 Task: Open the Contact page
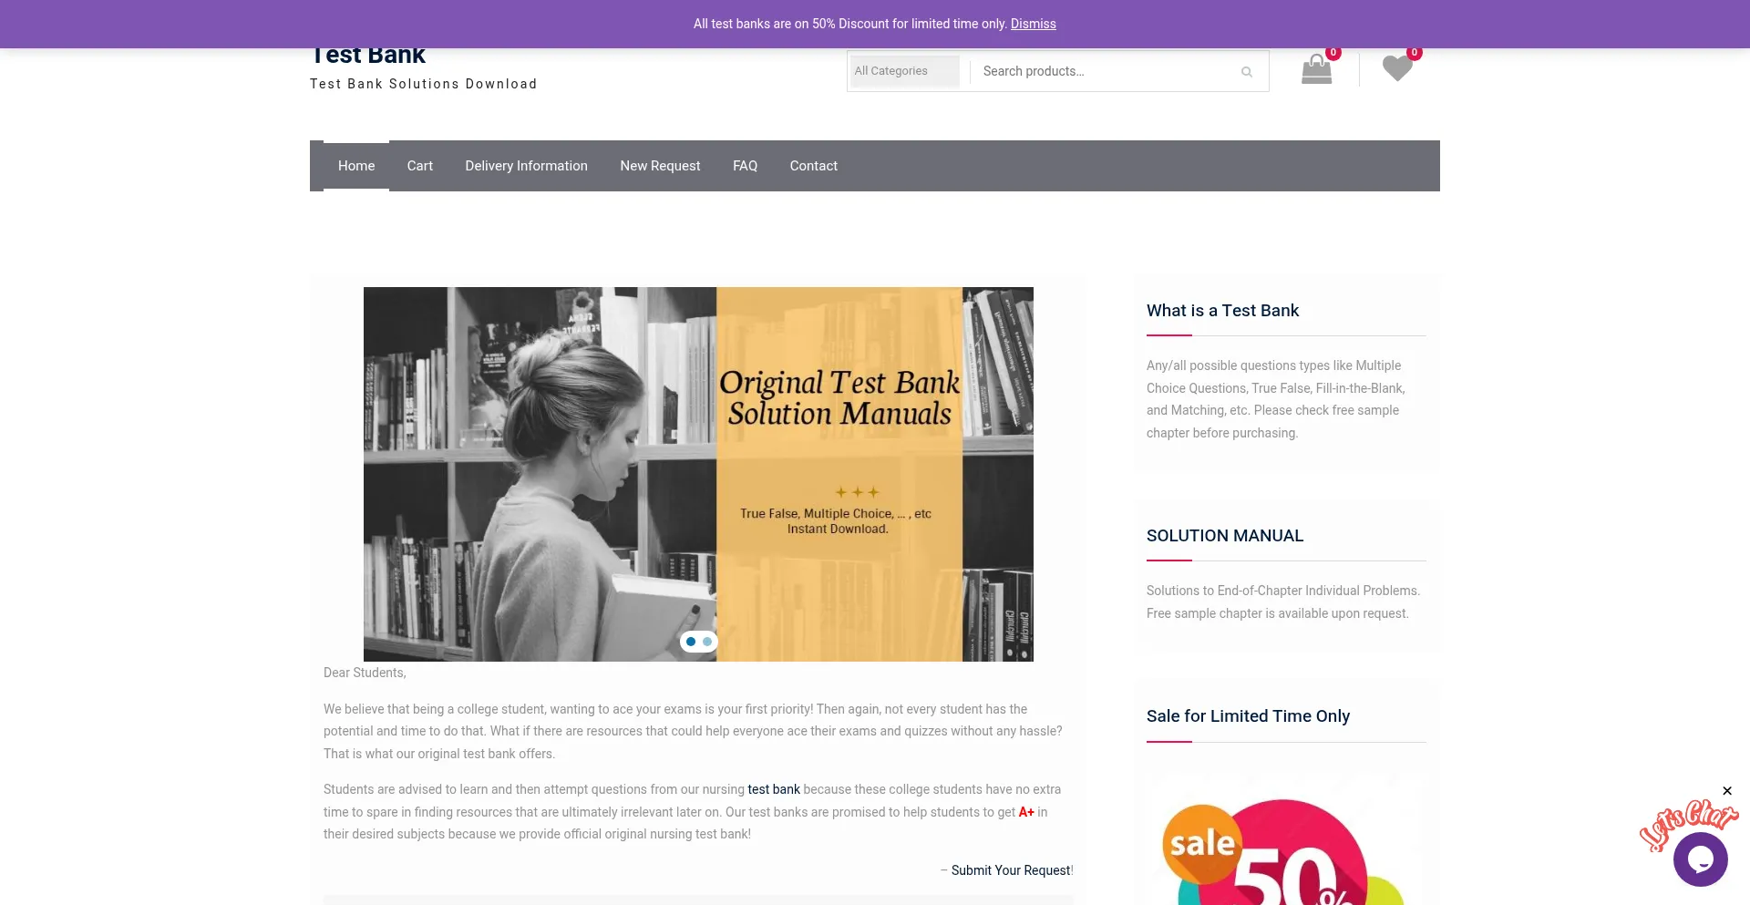[x=813, y=166]
